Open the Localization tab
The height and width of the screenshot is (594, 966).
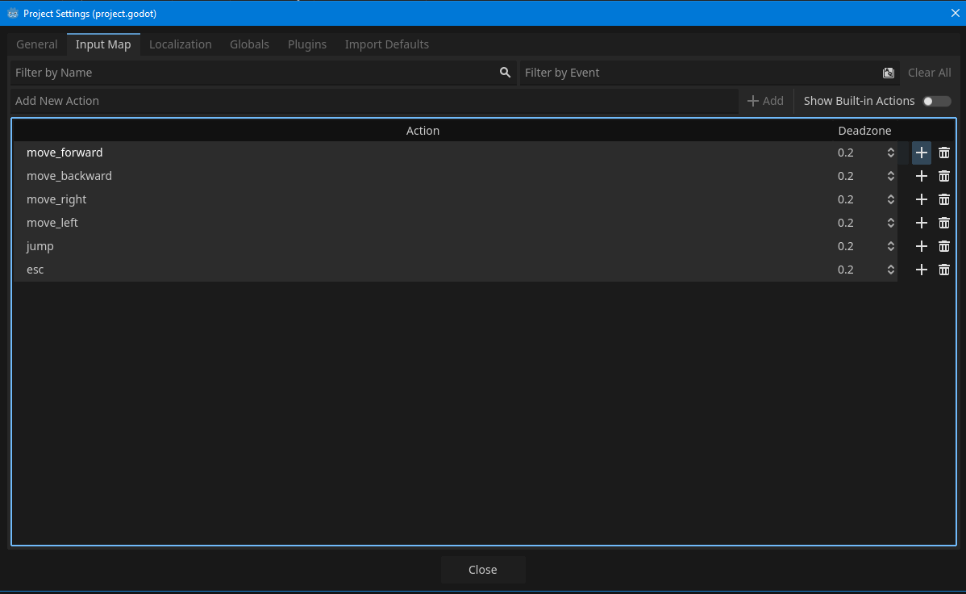coord(180,44)
